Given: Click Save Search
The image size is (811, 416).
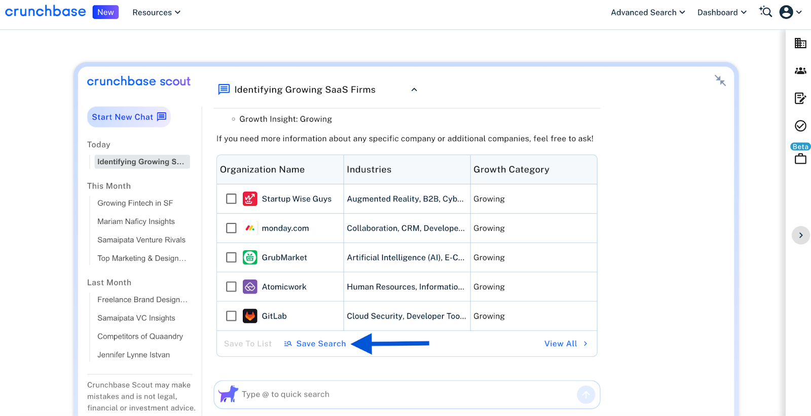Looking at the screenshot, I should 315,344.
